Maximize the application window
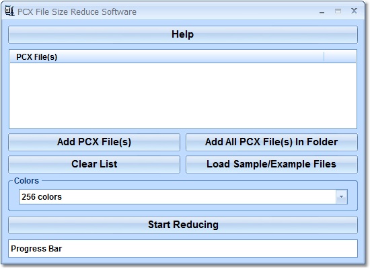 coord(338,11)
